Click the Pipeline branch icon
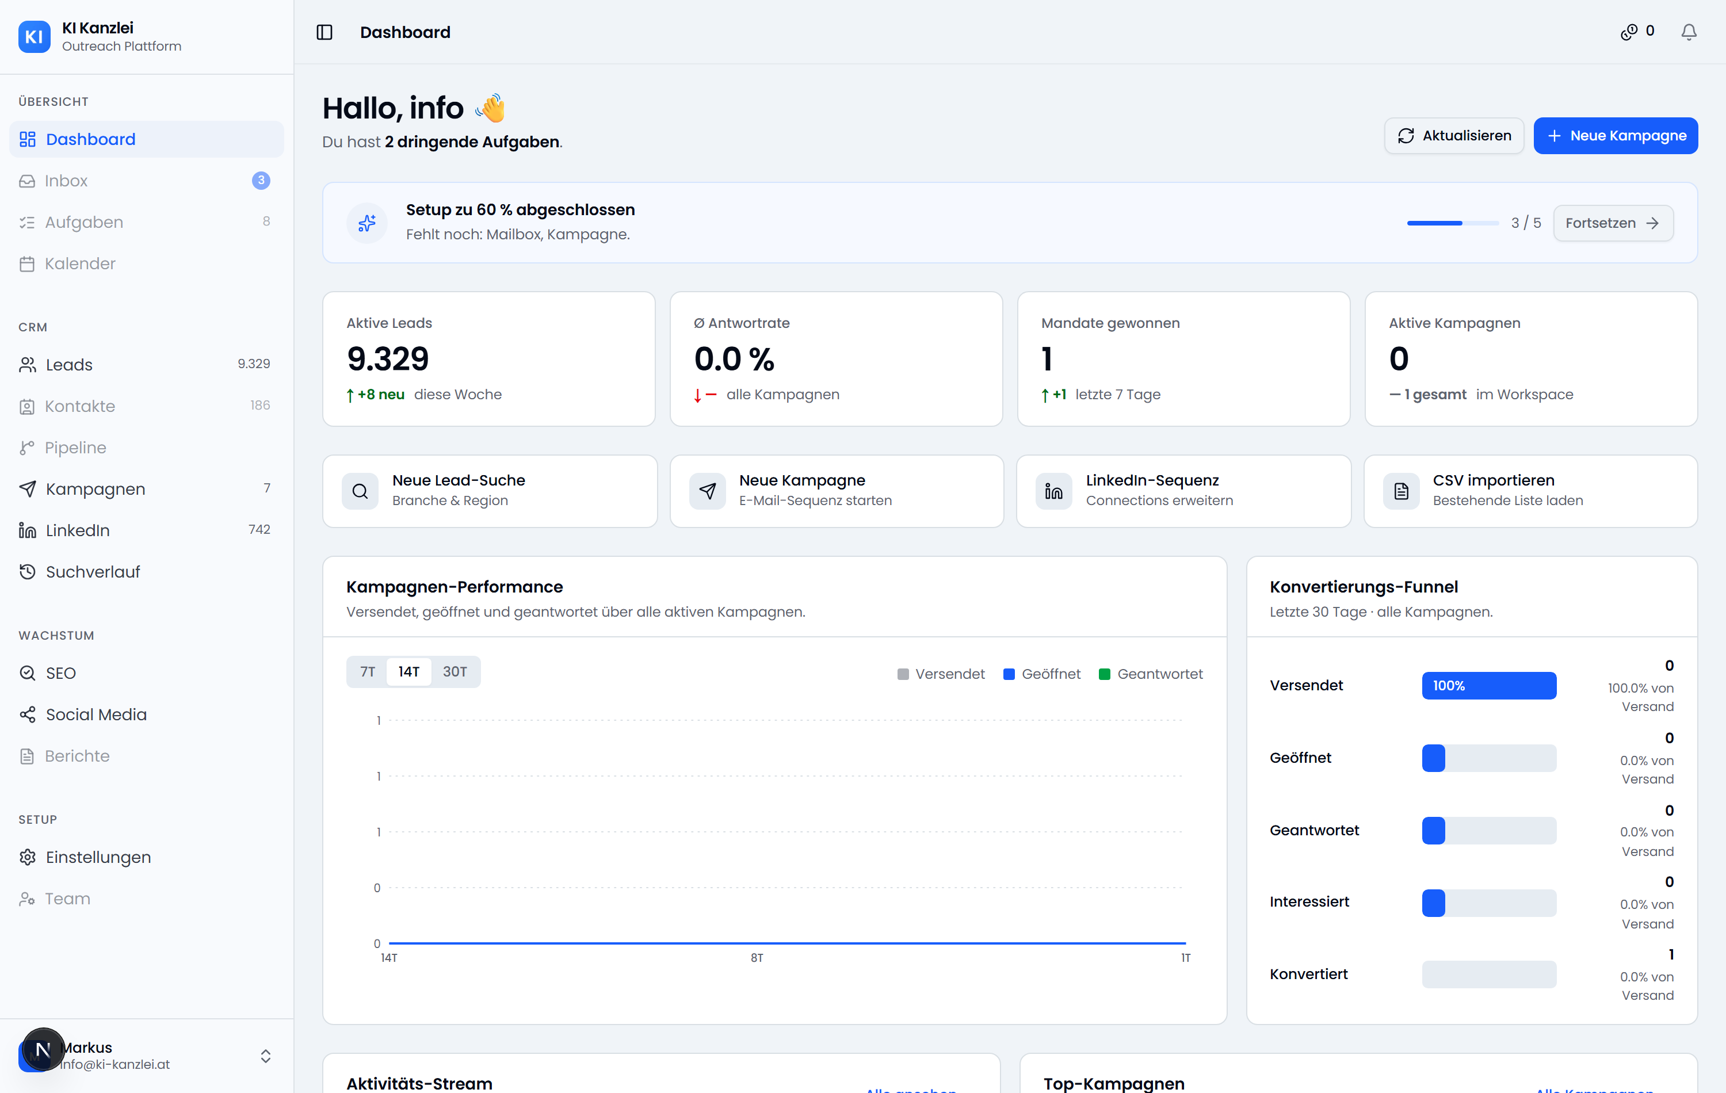1726x1093 pixels. [x=27, y=448]
